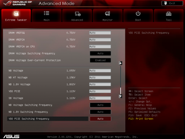Select the NB HT Voltage label
This screenshot has height=139, width=185.
(18, 77)
